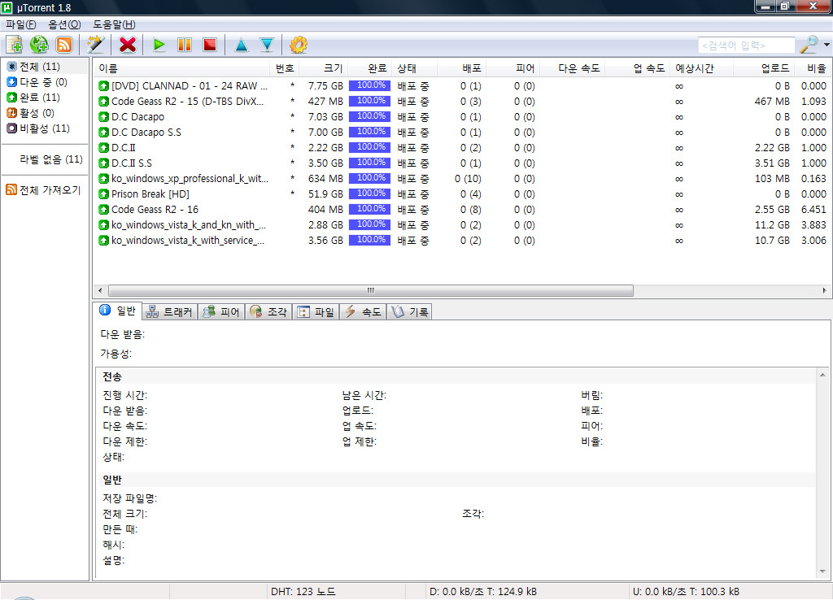Select the Prison Break [HD] torrent
This screenshot has height=600, width=833.
point(462,193)
